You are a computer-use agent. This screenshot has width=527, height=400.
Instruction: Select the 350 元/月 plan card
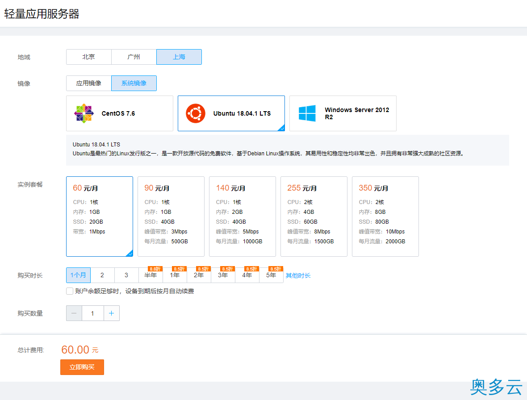coord(385,216)
